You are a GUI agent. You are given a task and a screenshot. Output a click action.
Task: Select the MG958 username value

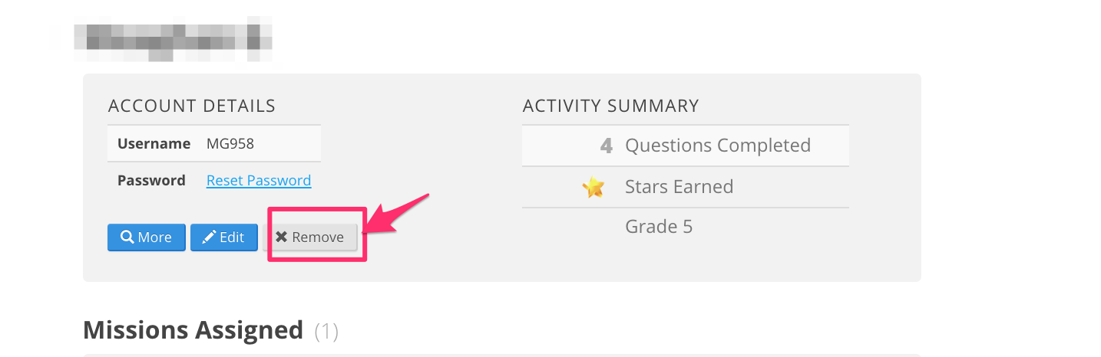tap(230, 143)
